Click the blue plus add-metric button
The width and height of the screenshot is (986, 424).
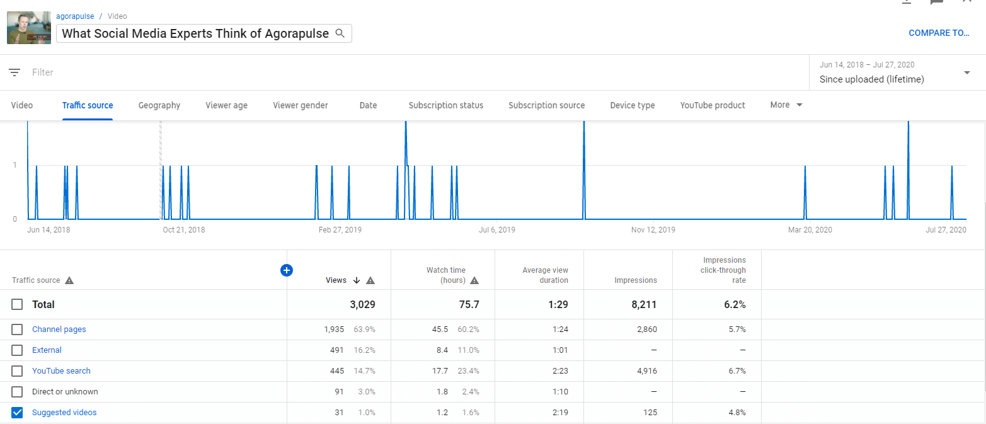287,270
